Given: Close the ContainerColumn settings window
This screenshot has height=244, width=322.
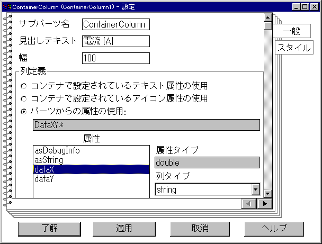Looking at the screenshot, I should (x=315, y=7).
